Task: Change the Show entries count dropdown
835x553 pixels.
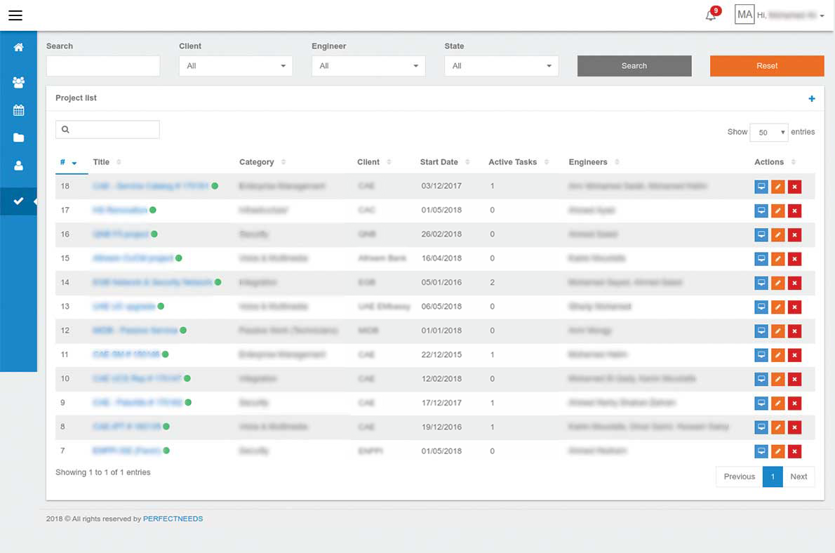Action: click(769, 133)
